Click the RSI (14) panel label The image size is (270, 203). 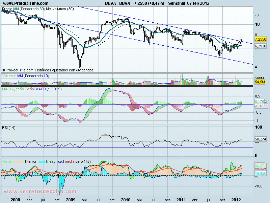pos(9,128)
